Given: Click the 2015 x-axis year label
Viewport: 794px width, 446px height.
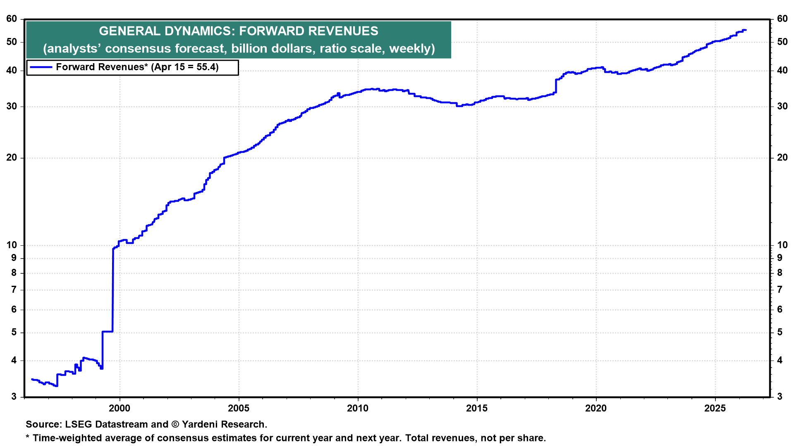Looking at the screenshot, I should pyautogui.click(x=477, y=408).
